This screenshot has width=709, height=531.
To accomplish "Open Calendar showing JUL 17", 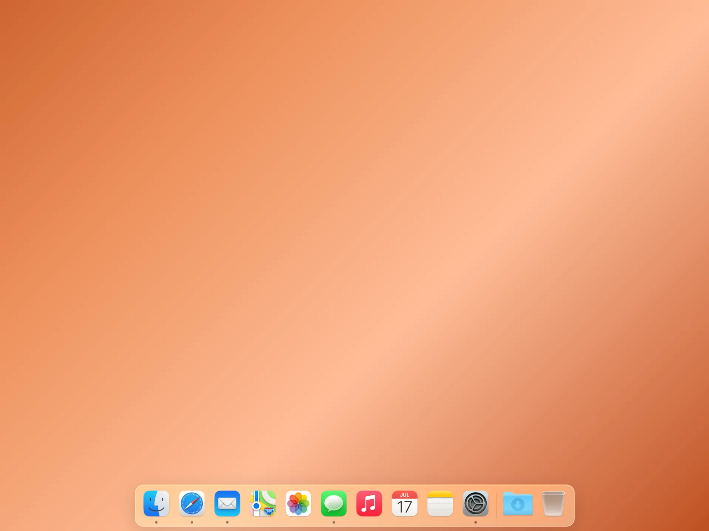I will click(405, 504).
